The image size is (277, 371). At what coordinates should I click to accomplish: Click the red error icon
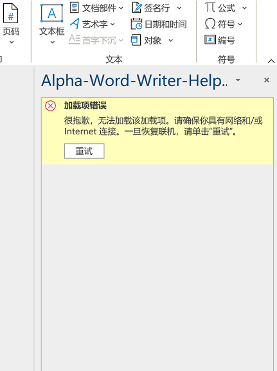pos(50,105)
